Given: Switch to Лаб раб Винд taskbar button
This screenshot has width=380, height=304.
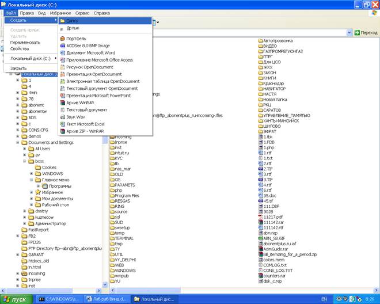Looking at the screenshot, I should [107, 299].
